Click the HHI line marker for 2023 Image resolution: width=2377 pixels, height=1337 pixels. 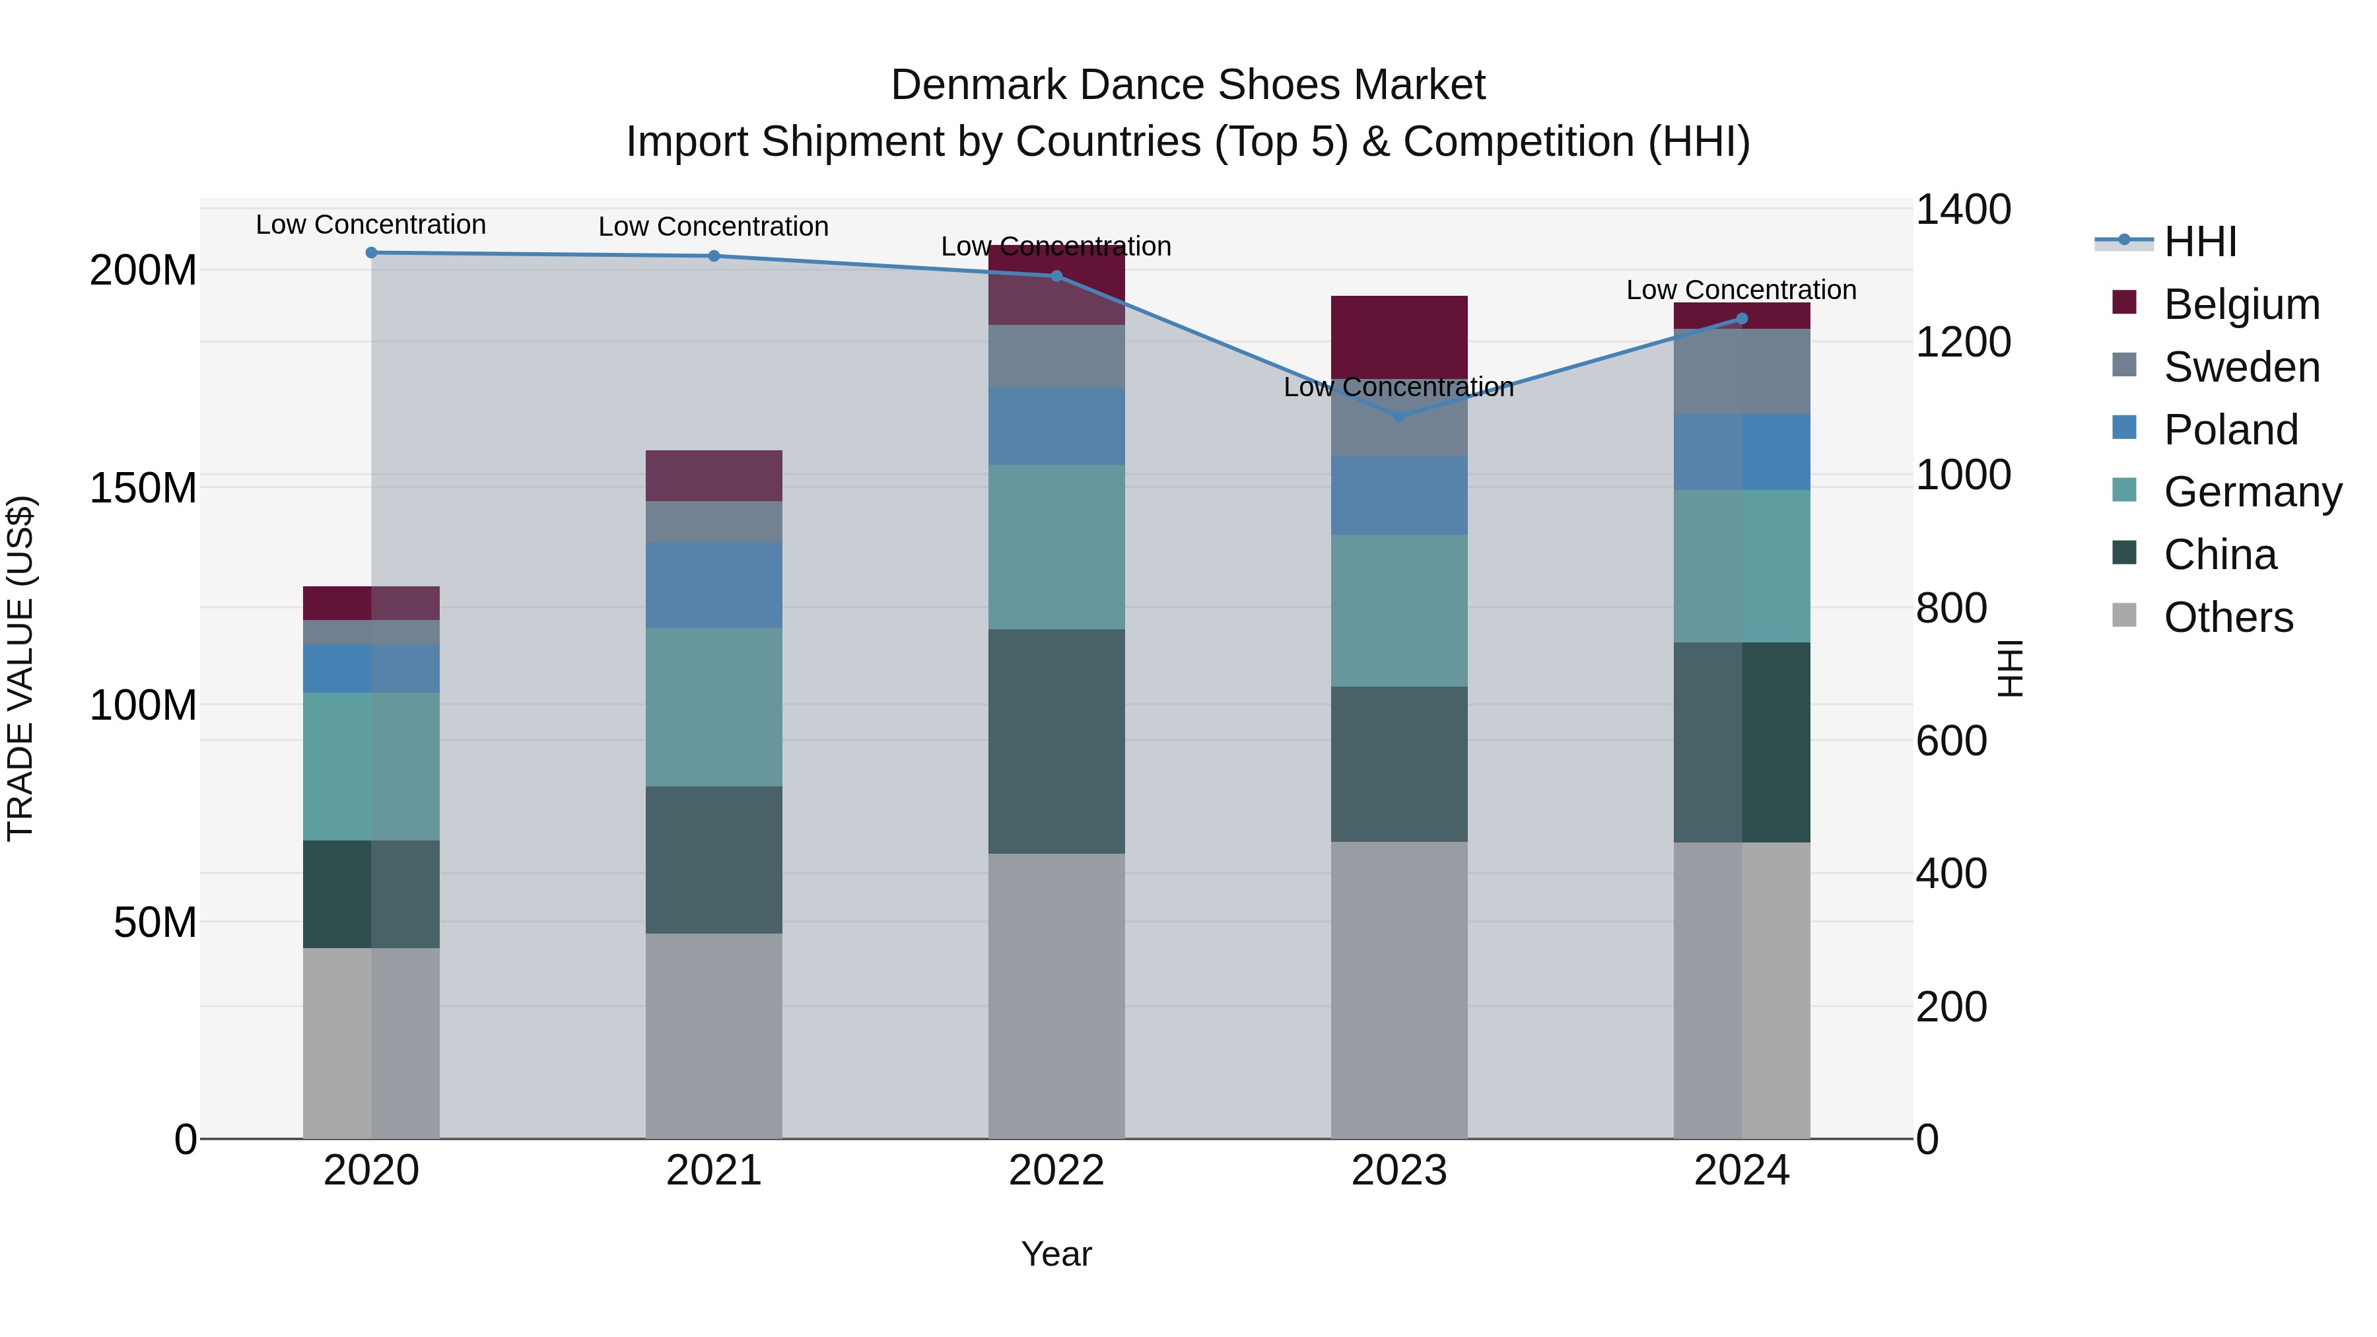[x=1399, y=416]
